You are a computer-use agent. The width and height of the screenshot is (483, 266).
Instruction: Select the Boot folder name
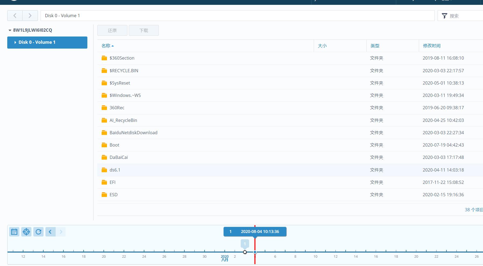click(115, 145)
